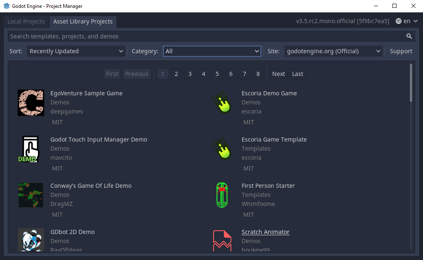Select the Asset Library Projects tab
The width and height of the screenshot is (423, 260).
tap(83, 21)
